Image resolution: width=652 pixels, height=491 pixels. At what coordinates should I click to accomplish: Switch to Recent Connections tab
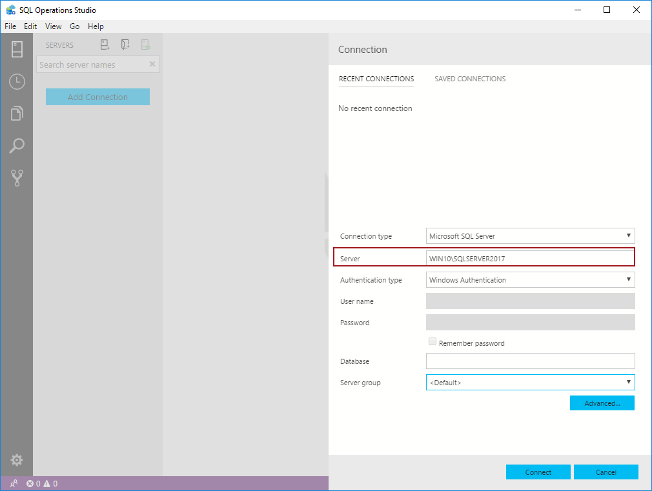(376, 79)
